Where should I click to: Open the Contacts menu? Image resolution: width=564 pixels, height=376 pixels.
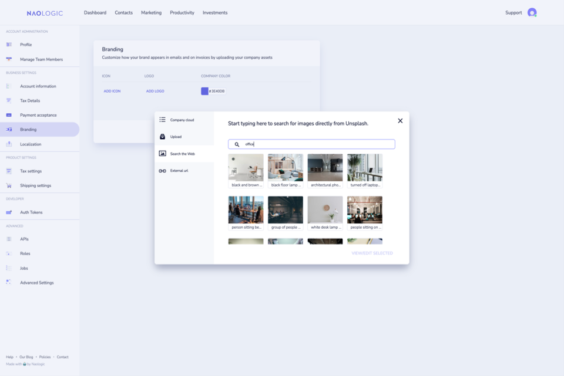point(124,12)
